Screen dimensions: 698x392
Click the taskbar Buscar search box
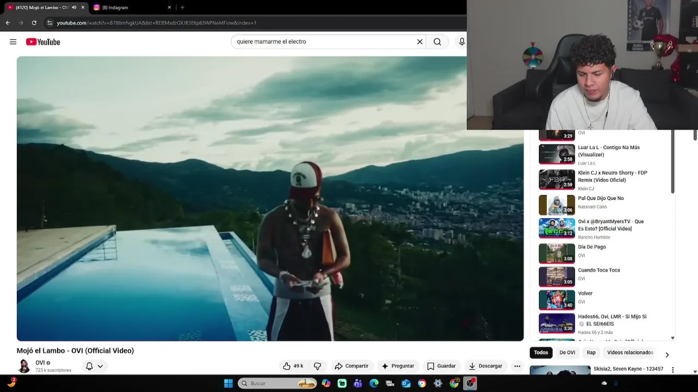pos(277,383)
